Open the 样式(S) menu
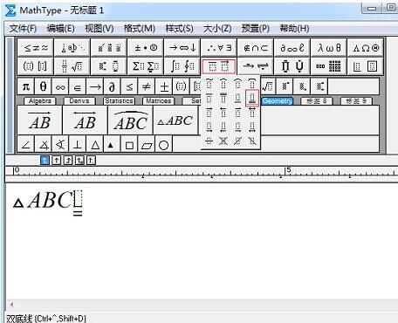398x323 pixels. (179, 29)
